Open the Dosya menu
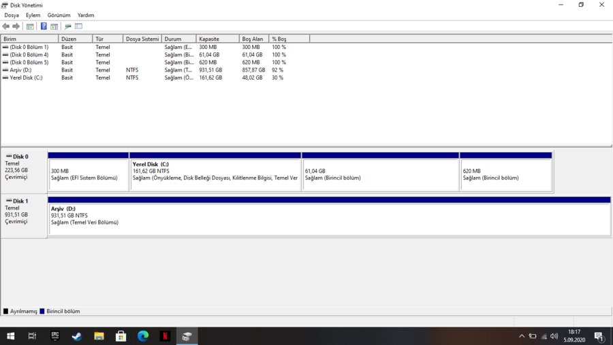The image size is (613, 345). tap(12, 15)
